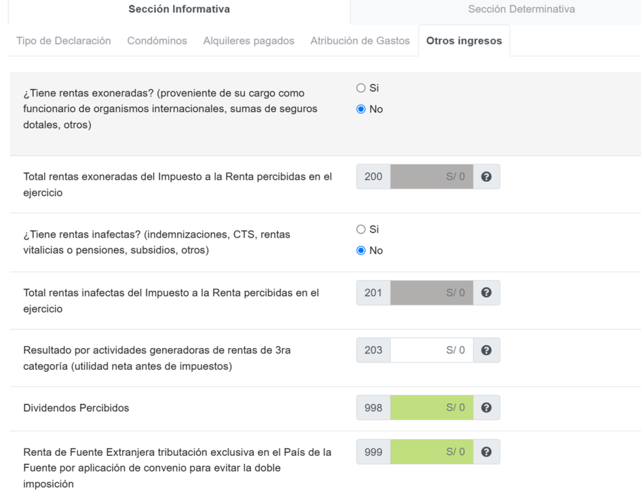Go to Alquileres pagados tab
Viewport: 641px width, 494px height.
[249, 41]
